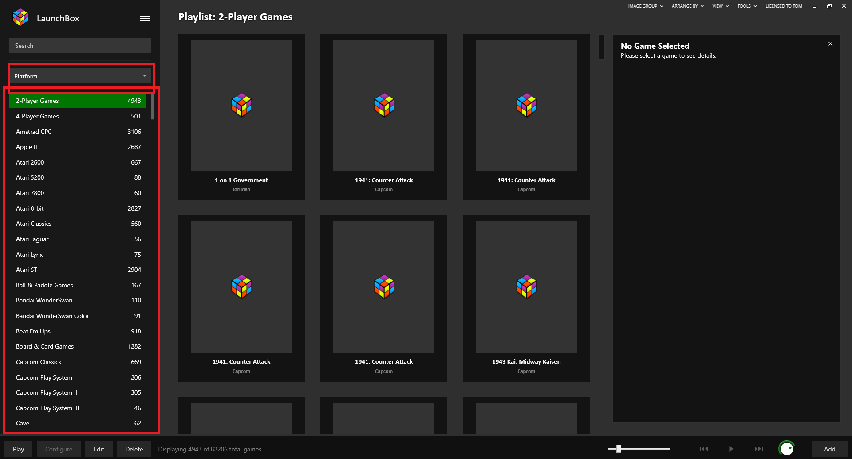Select Ball & Paddle Games playlist
Image resolution: width=852 pixels, height=459 pixels.
78,285
